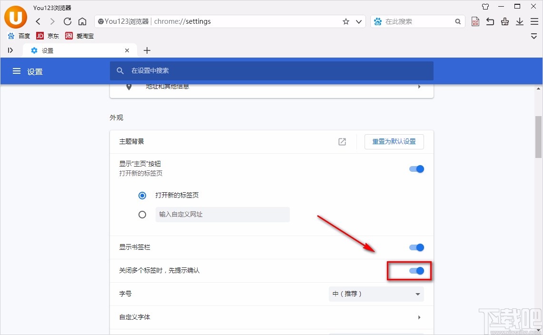Reload the current page
The height and width of the screenshot is (335, 543).
pos(67,21)
